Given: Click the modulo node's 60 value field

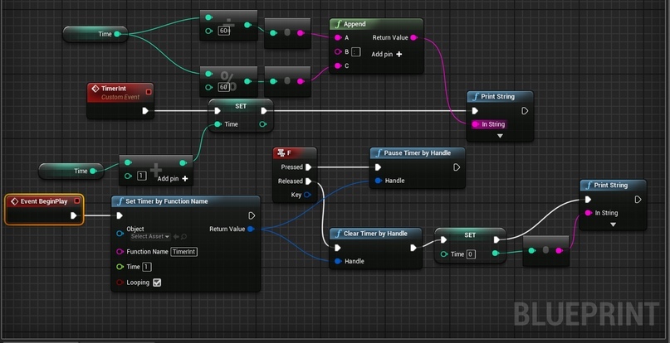Looking at the screenshot, I should [x=224, y=87].
